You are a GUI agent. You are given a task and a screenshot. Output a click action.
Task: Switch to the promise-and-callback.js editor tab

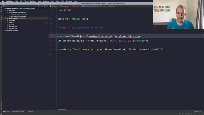[108, 6]
